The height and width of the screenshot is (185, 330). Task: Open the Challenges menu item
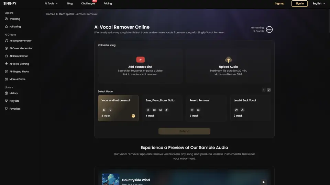(88, 3)
